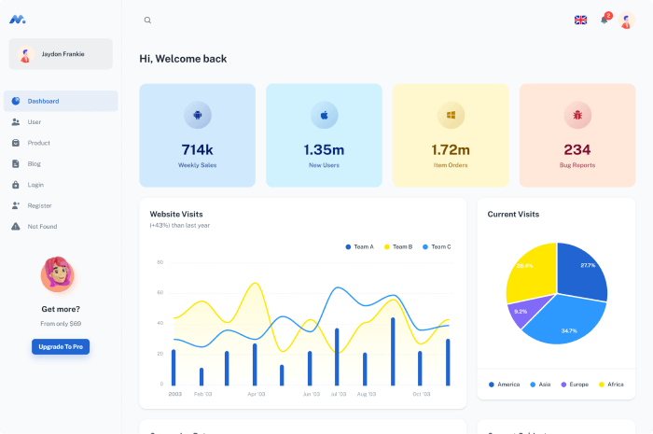This screenshot has width=653, height=434.
Task: Click the Android icon on the Weekly Sales card
Action: (x=198, y=115)
